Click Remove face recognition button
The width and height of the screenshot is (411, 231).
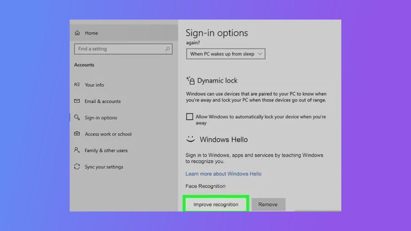point(268,204)
